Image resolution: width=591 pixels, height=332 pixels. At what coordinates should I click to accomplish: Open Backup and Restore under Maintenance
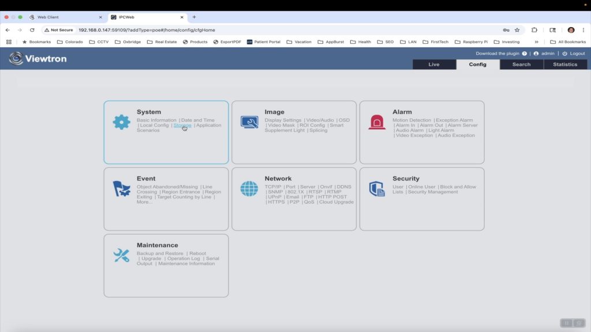(160, 254)
